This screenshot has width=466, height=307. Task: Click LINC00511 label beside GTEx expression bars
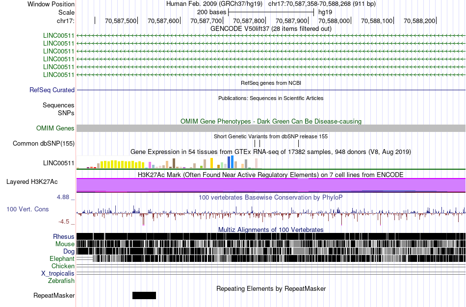[x=58, y=163]
